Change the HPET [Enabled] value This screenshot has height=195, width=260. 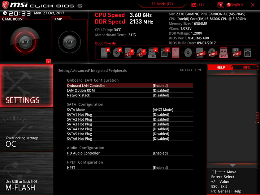(x=160, y=168)
